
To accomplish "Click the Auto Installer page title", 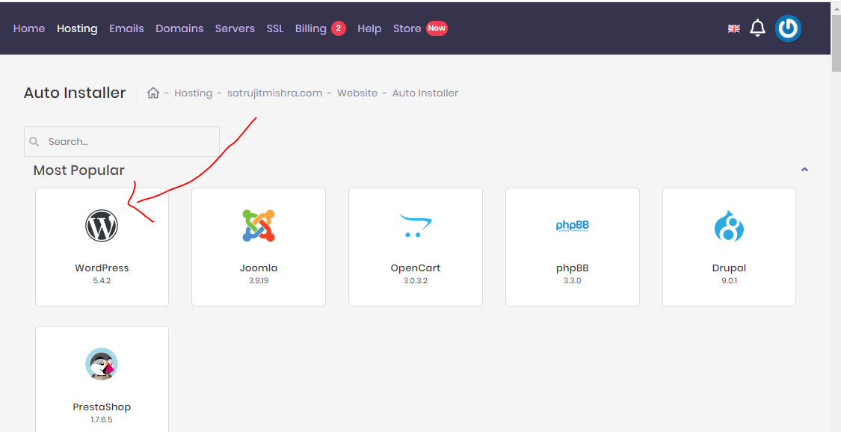I will click(x=75, y=93).
